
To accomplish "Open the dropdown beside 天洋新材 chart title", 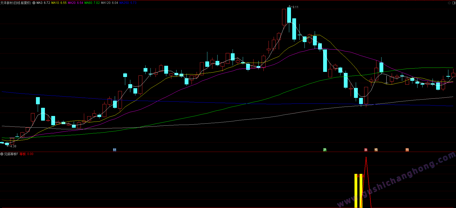I will coord(34,3).
